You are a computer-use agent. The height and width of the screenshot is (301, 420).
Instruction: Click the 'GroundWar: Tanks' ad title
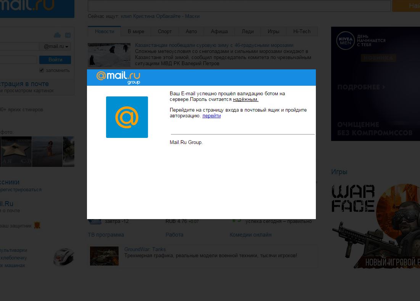pos(145,249)
